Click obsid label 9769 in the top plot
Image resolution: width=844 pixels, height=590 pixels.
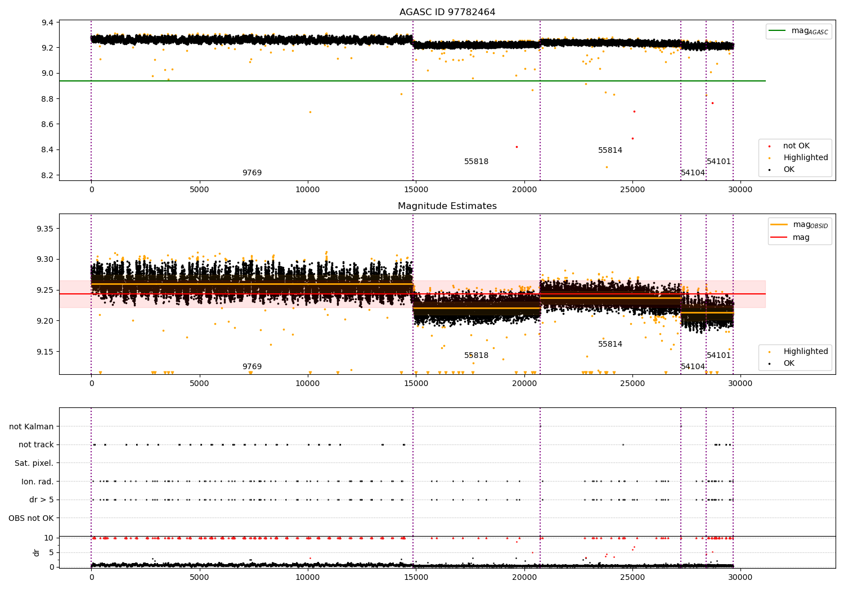[x=252, y=173]
